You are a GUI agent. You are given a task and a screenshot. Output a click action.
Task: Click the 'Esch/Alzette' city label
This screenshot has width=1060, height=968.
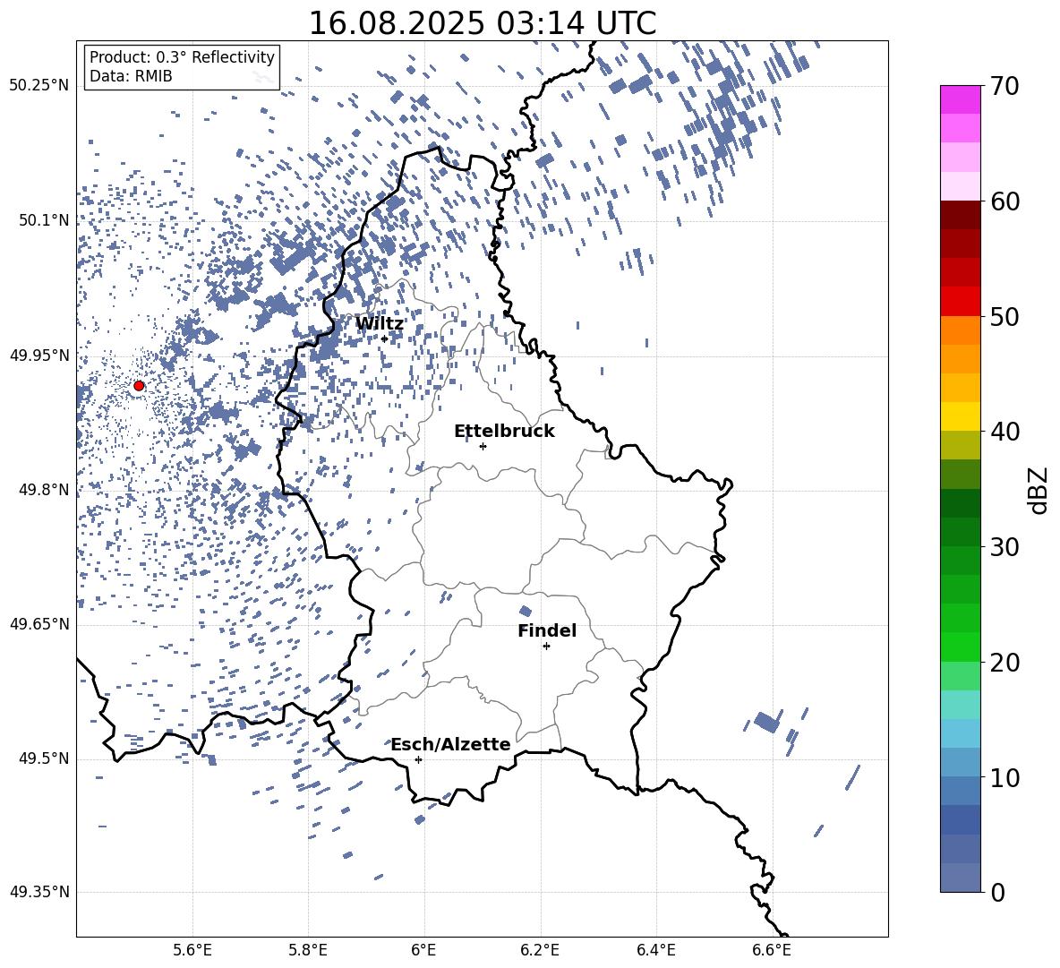point(450,745)
